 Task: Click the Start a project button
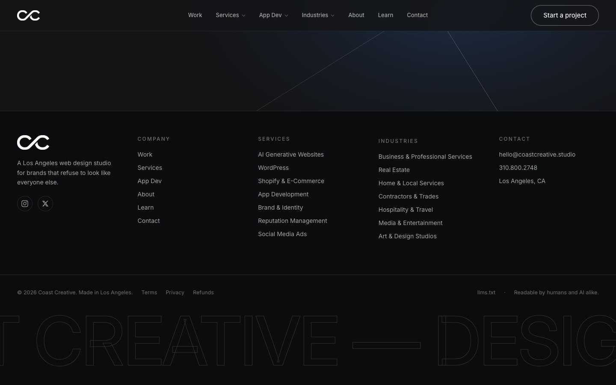(565, 15)
